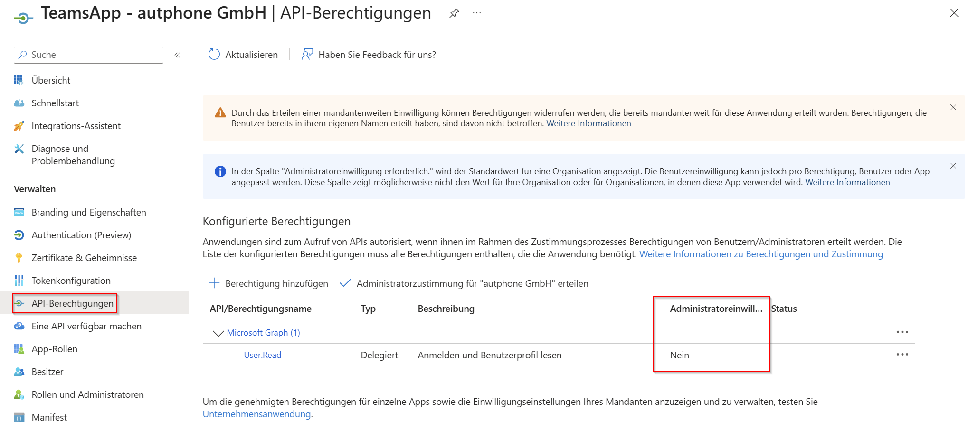Image resolution: width=968 pixels, height=431 pixels.
Task: Collapse the left navigation pane with chevron
Action: coord(177,55)
